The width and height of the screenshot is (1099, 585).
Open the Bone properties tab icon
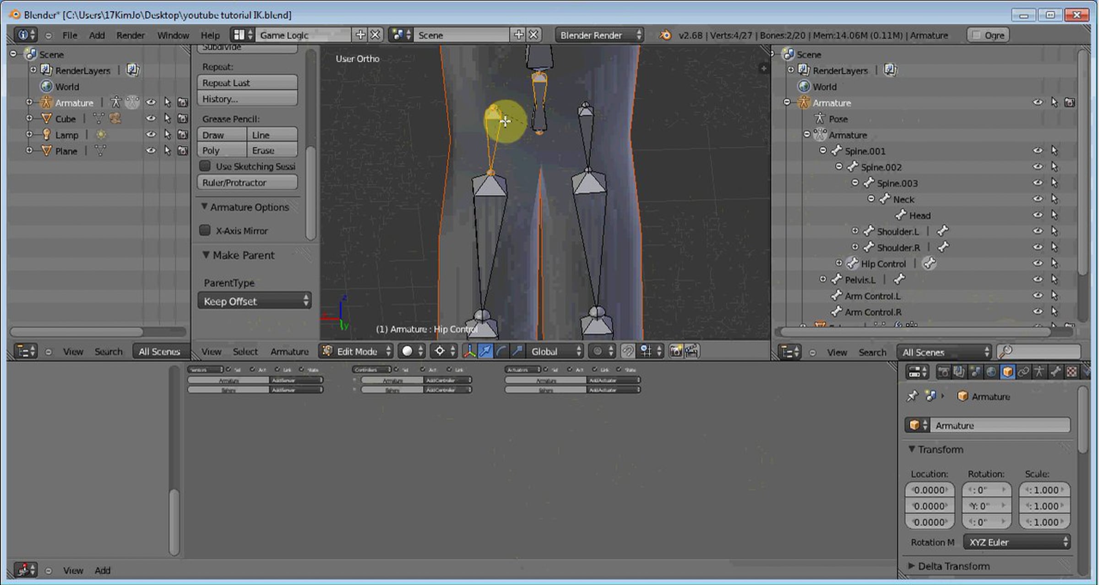(1055, 372)
